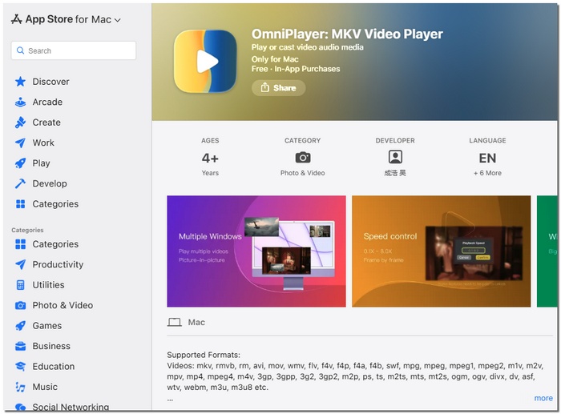Screen dimensions: 561x414
Task: Click the developer name 成浩 吴
Action: (395, 173)
